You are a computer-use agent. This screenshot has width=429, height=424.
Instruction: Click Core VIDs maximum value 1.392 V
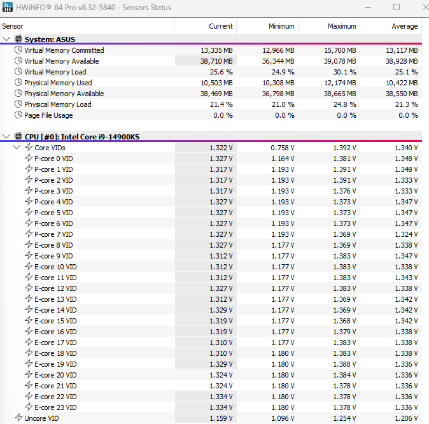(344, 148)
